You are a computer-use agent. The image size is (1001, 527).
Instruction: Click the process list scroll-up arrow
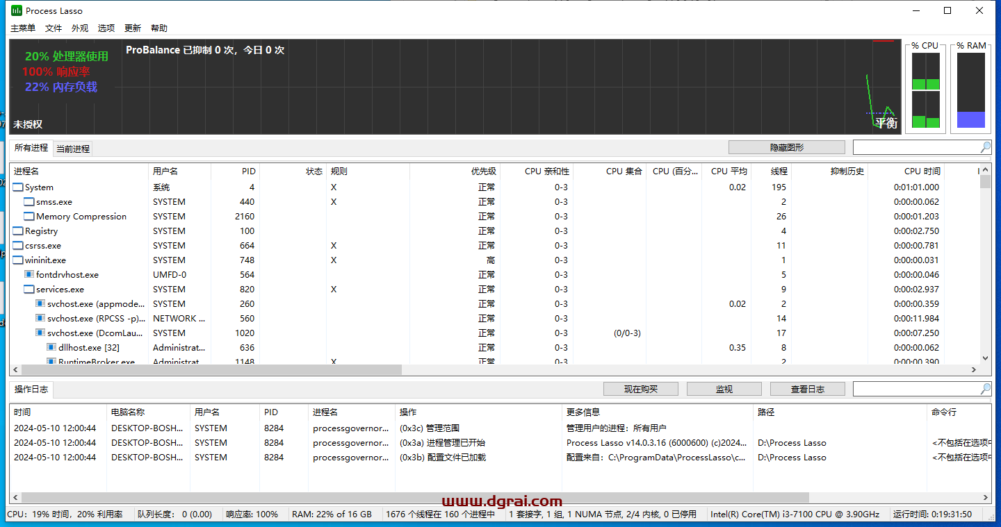pyautogui.click(x=985, y=170)
